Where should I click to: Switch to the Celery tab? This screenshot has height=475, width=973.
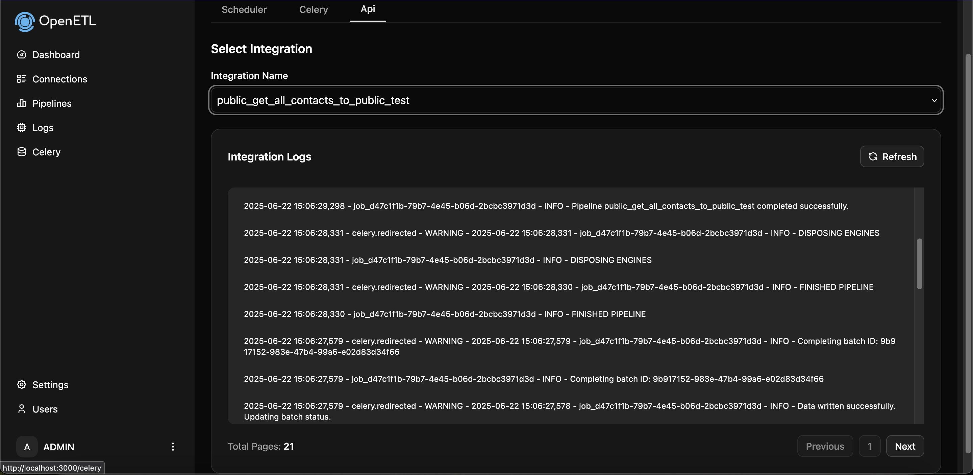(314, 9)
